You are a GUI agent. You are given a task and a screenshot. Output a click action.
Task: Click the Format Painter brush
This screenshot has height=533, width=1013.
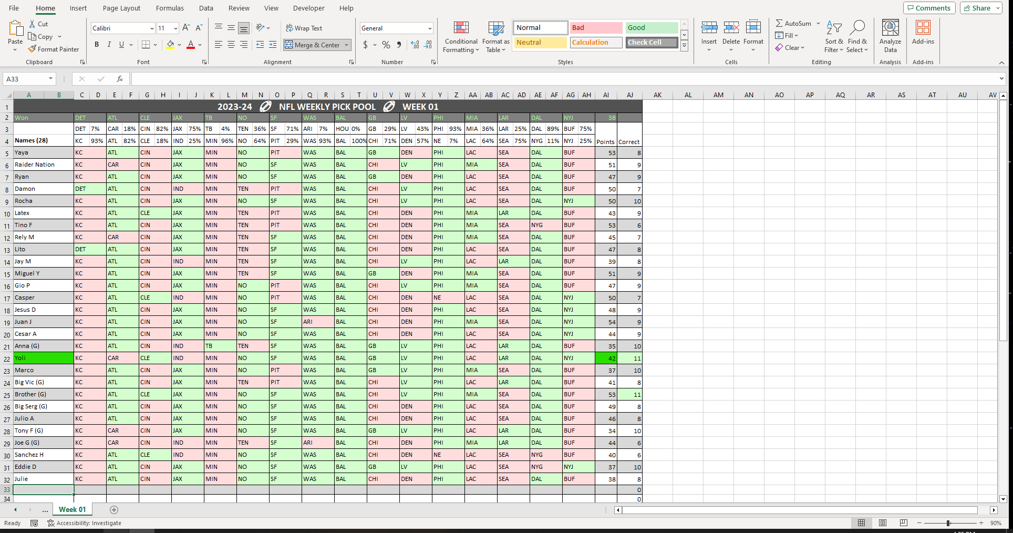click(32, 49)
